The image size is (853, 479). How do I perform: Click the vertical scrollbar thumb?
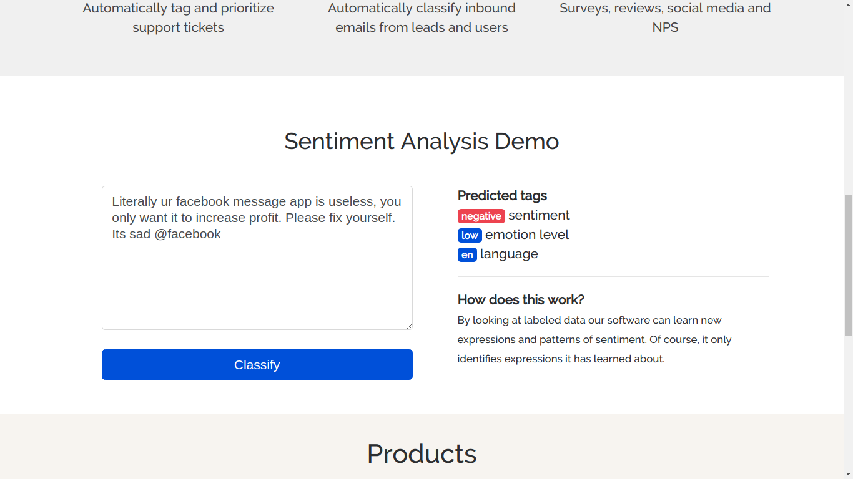(x=848, y=265)
